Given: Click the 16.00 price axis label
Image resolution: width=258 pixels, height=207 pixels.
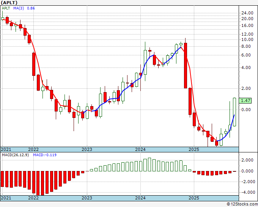Looking at the screenshot, I should point(247,25).
